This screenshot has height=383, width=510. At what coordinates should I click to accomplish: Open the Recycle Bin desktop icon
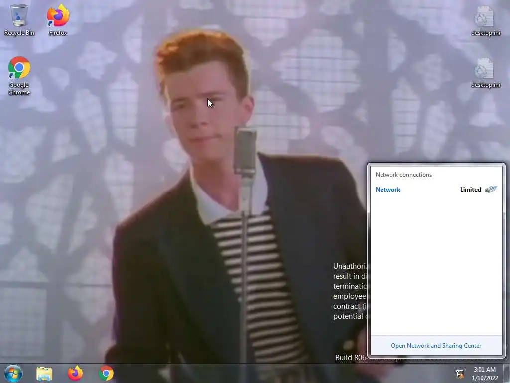19,19
